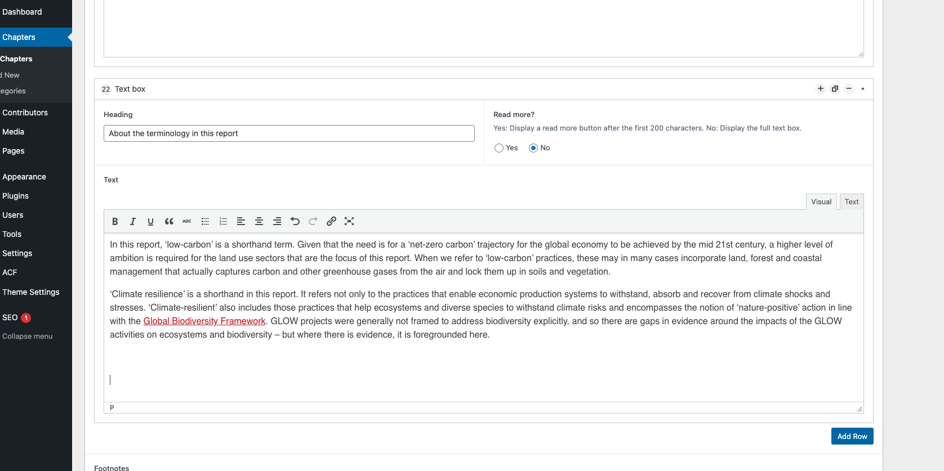944x471 pixels.
Task: Create a bulleted list
Action: [205, 222]
